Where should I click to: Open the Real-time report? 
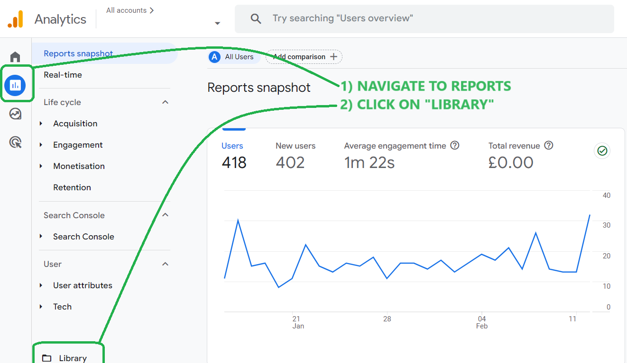(x=63, y=75)
